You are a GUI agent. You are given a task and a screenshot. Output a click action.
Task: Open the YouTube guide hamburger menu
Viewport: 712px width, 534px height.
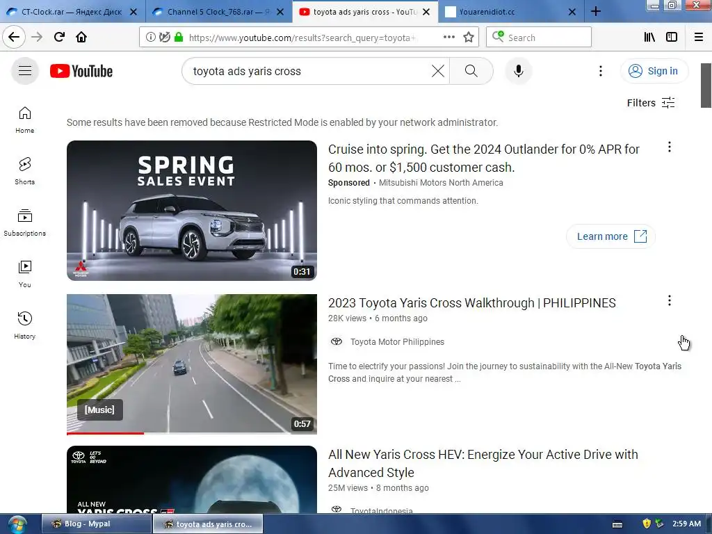coord(25,71)
